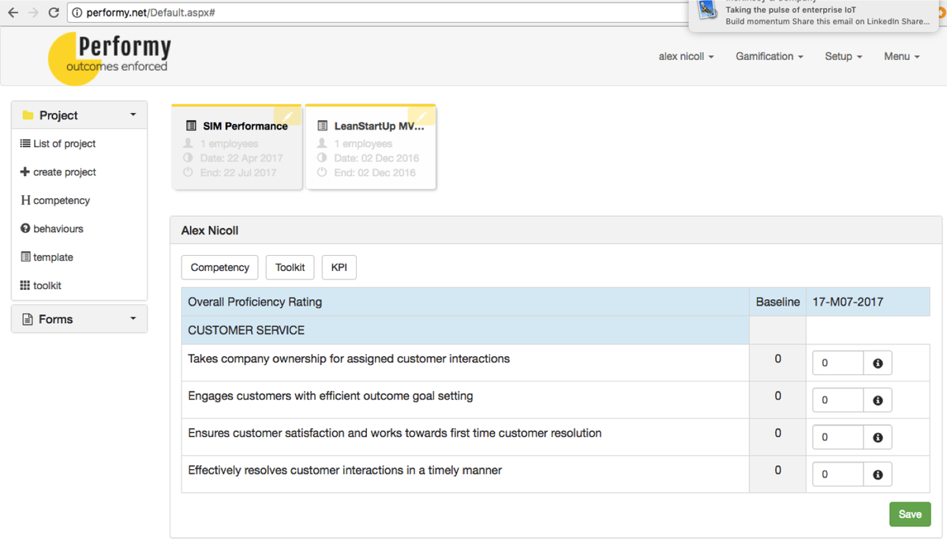Click the Performy logo
Image resolution: width=947 pixels, height=545 pixels.
pyautogui.click(x=109, y=57)
